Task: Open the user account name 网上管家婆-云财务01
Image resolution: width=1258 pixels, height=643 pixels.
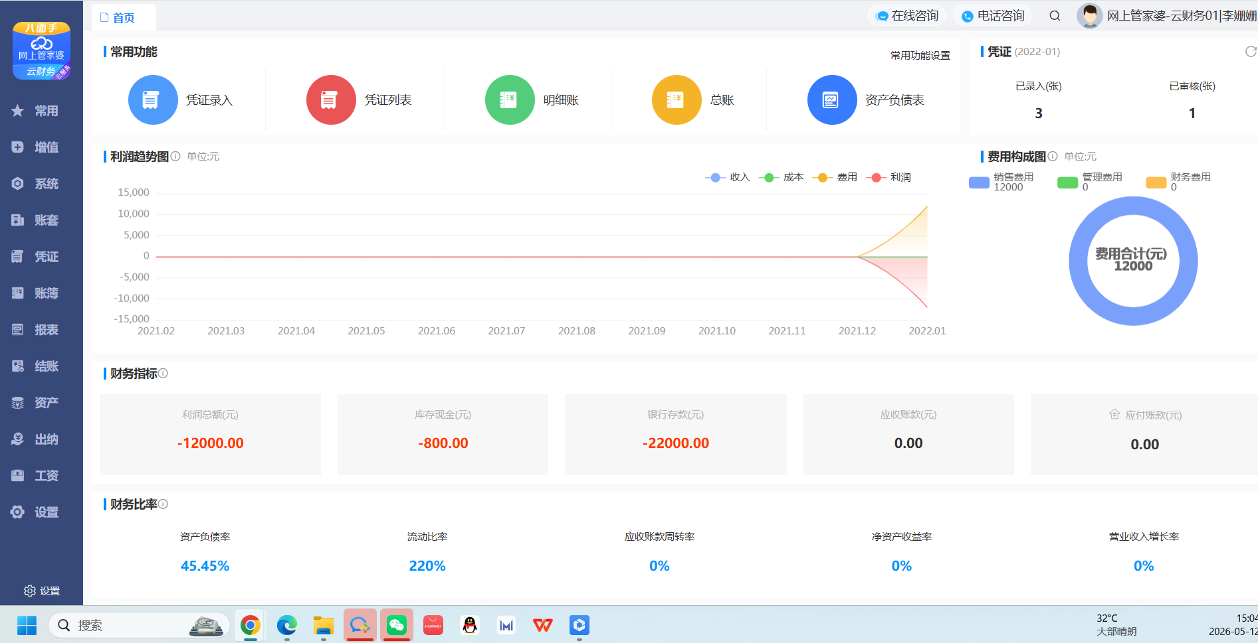Action: pyautogui.click(x=1182, y=16)
